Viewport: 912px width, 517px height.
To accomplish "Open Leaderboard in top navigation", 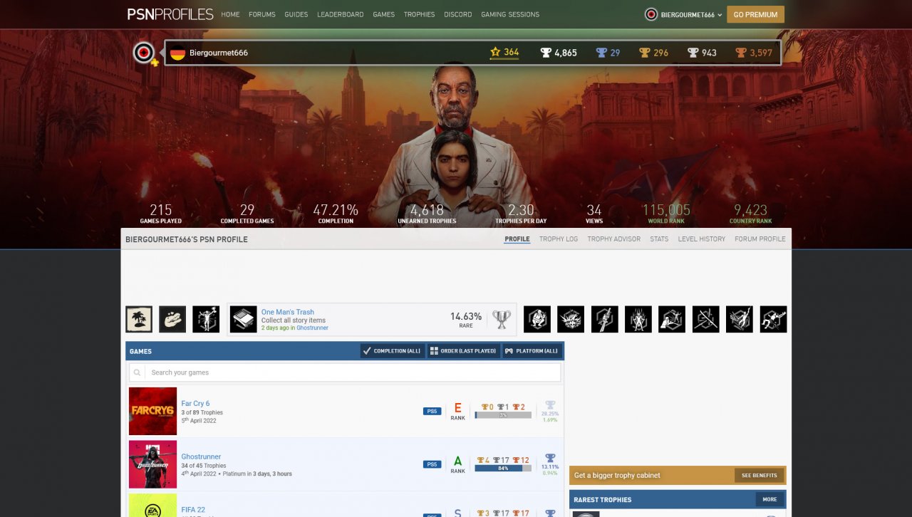I will [x=341, y=14].
